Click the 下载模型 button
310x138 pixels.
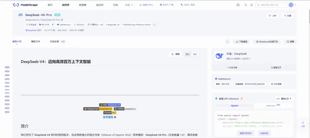pos(241,42)
